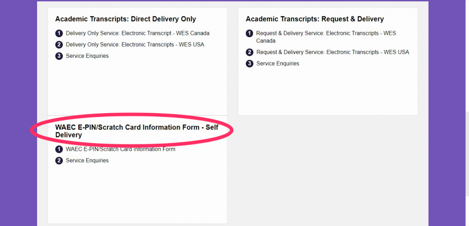The image size is (469, 226).
Task: Click number 1 badge beside Request & Delivery WES Canada
Action: (249, 33)
